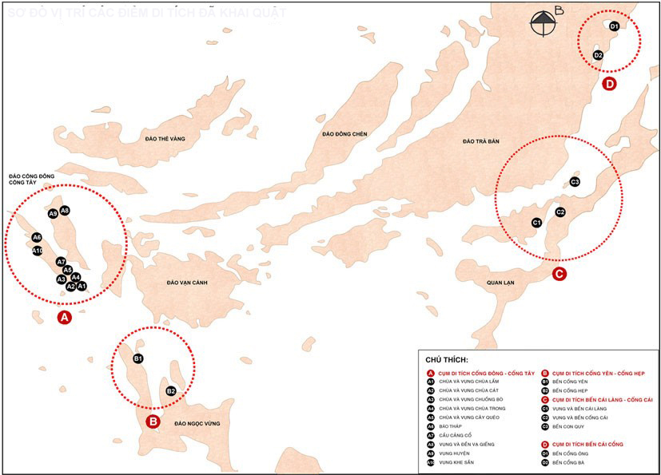Select BẾN CỐNG ÔNG legend entry

click(x=570, y=453)
